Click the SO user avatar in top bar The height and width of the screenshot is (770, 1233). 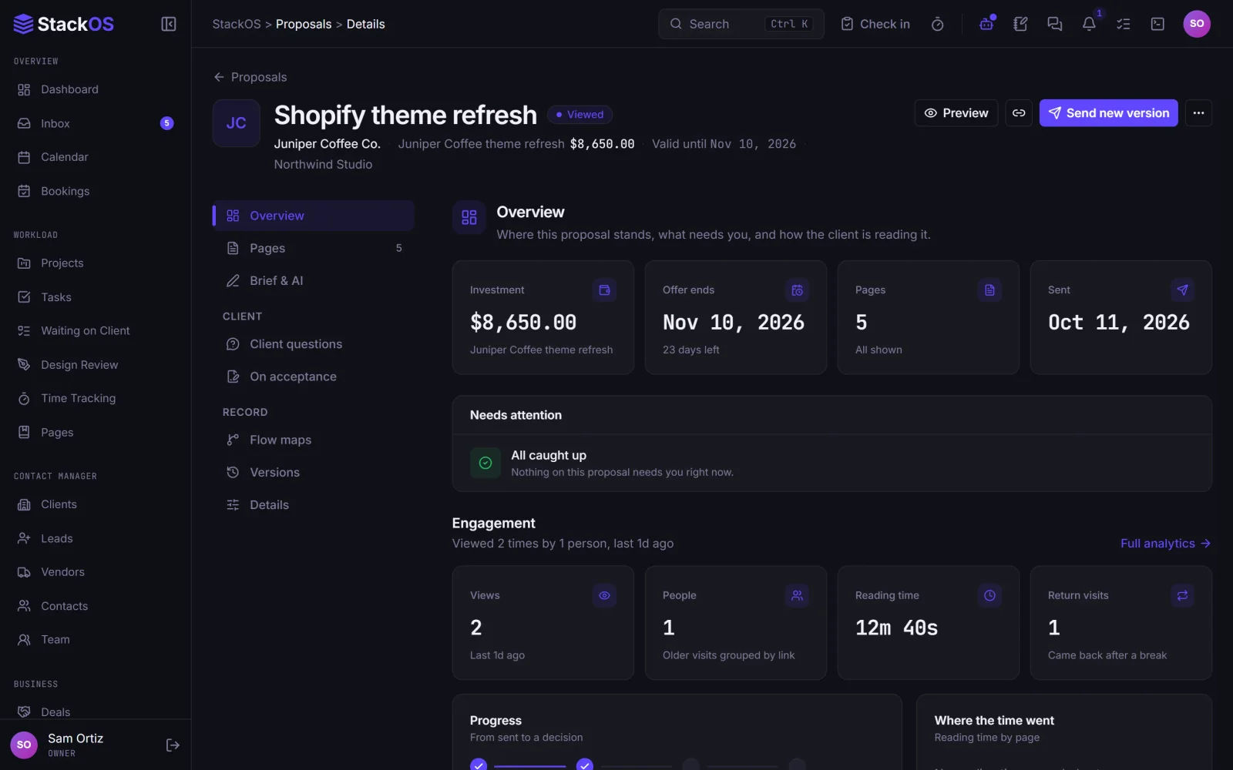pyautogui.click(x=1197, y=24)
